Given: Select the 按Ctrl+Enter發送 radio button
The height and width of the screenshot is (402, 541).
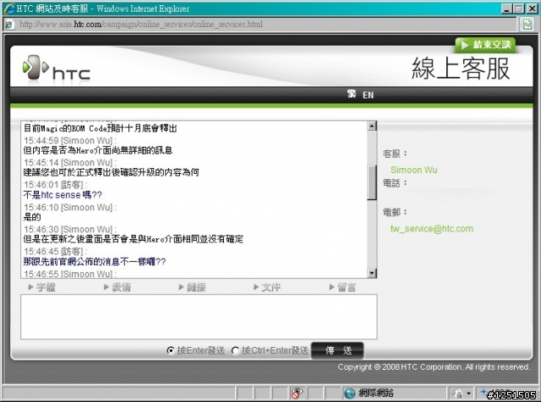Looking at the screenshot, I should pos(235,350).
